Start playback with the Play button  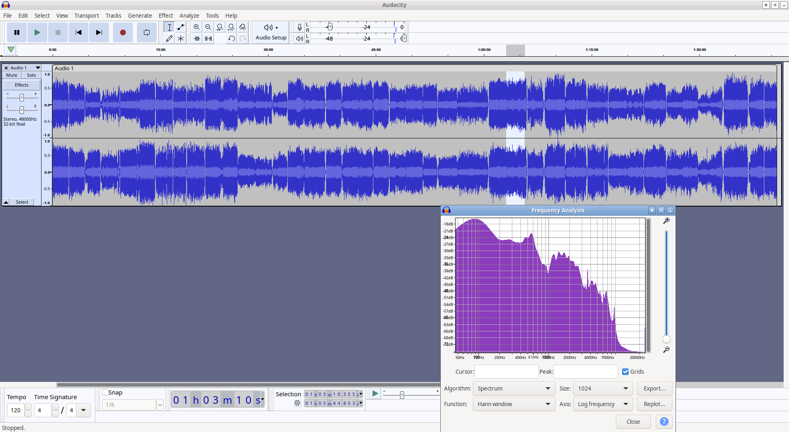pyautogui.click(x=37, y=32)
